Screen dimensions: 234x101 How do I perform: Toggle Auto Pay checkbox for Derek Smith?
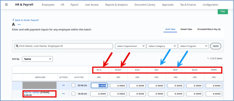click(x=73, y=93)
